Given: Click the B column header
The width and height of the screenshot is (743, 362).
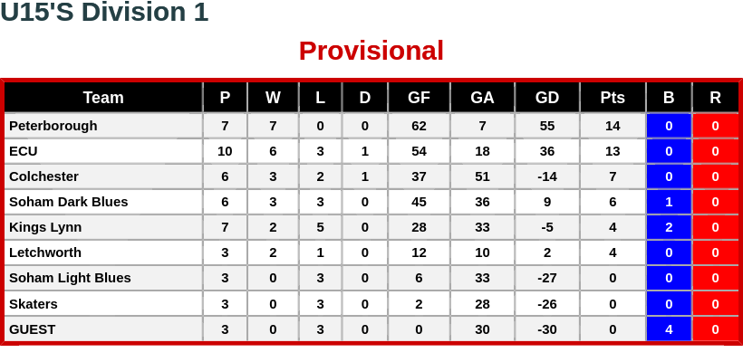Looking at the screenshot, I should coord(669,98).
